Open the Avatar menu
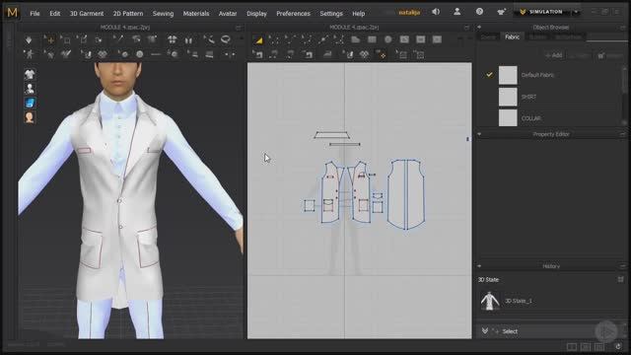Image resolution: width=631 pixels, height=355 pixels. [x=228, y=13]
